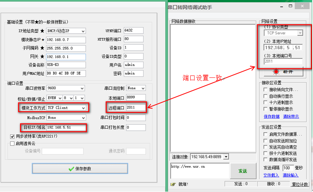
Task: Toggle the 启用透传云 checkbox
Action: pyautogui.click(x=12, y=143)
